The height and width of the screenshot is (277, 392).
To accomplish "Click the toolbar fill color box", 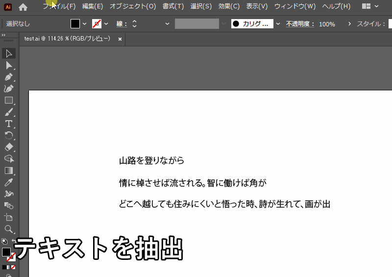I will pyautogui.click(x=6, y=252).
